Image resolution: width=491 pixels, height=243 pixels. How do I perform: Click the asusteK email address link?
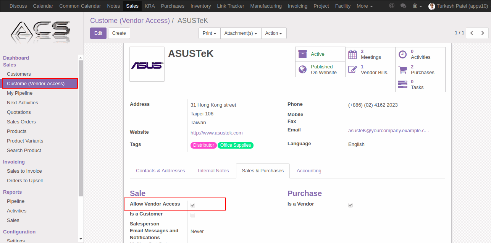tap(389, 131)
